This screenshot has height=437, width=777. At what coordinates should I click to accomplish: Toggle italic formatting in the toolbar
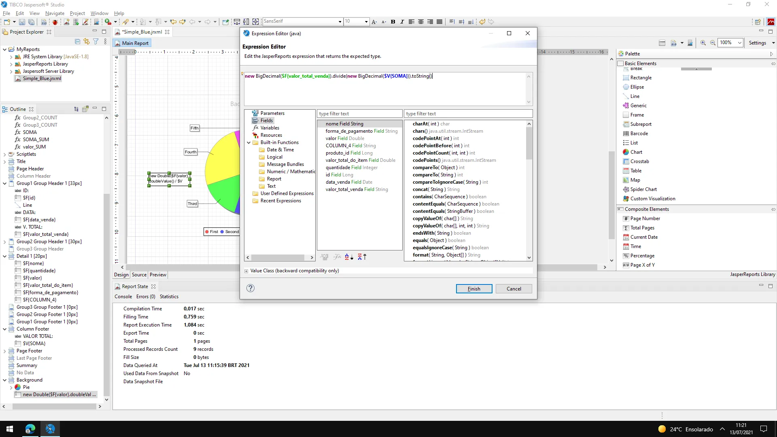click(x=402, y=22)
